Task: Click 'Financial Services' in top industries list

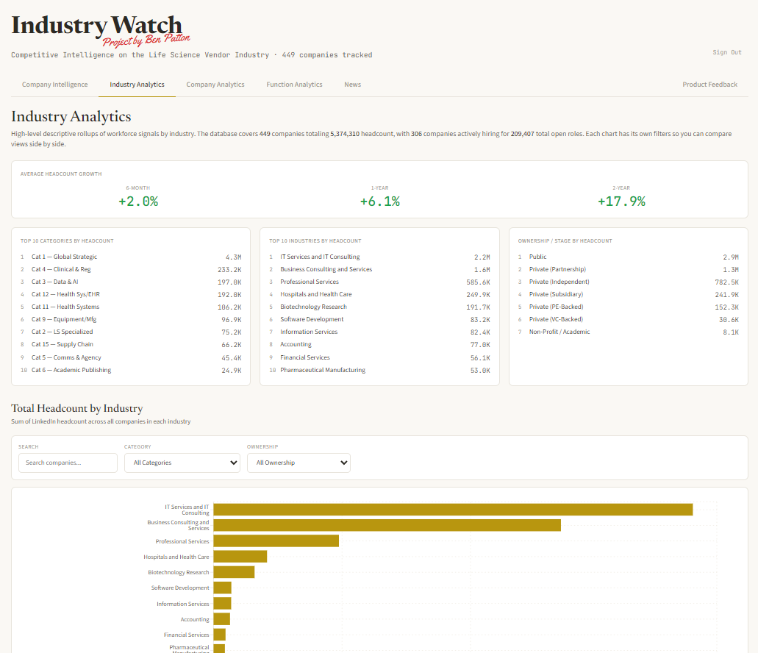Action: click(379, 357)
